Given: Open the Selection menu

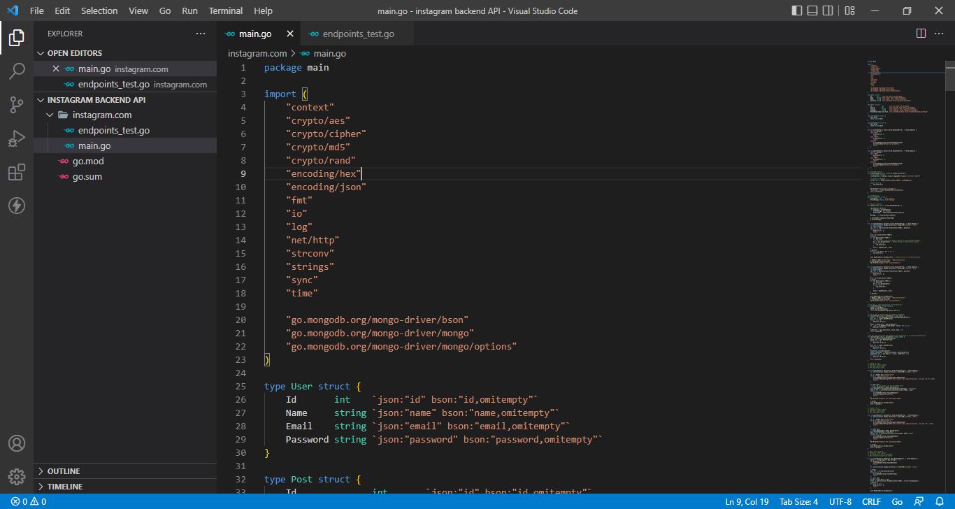Looking at the screenshot, I should tap(99, 10).
